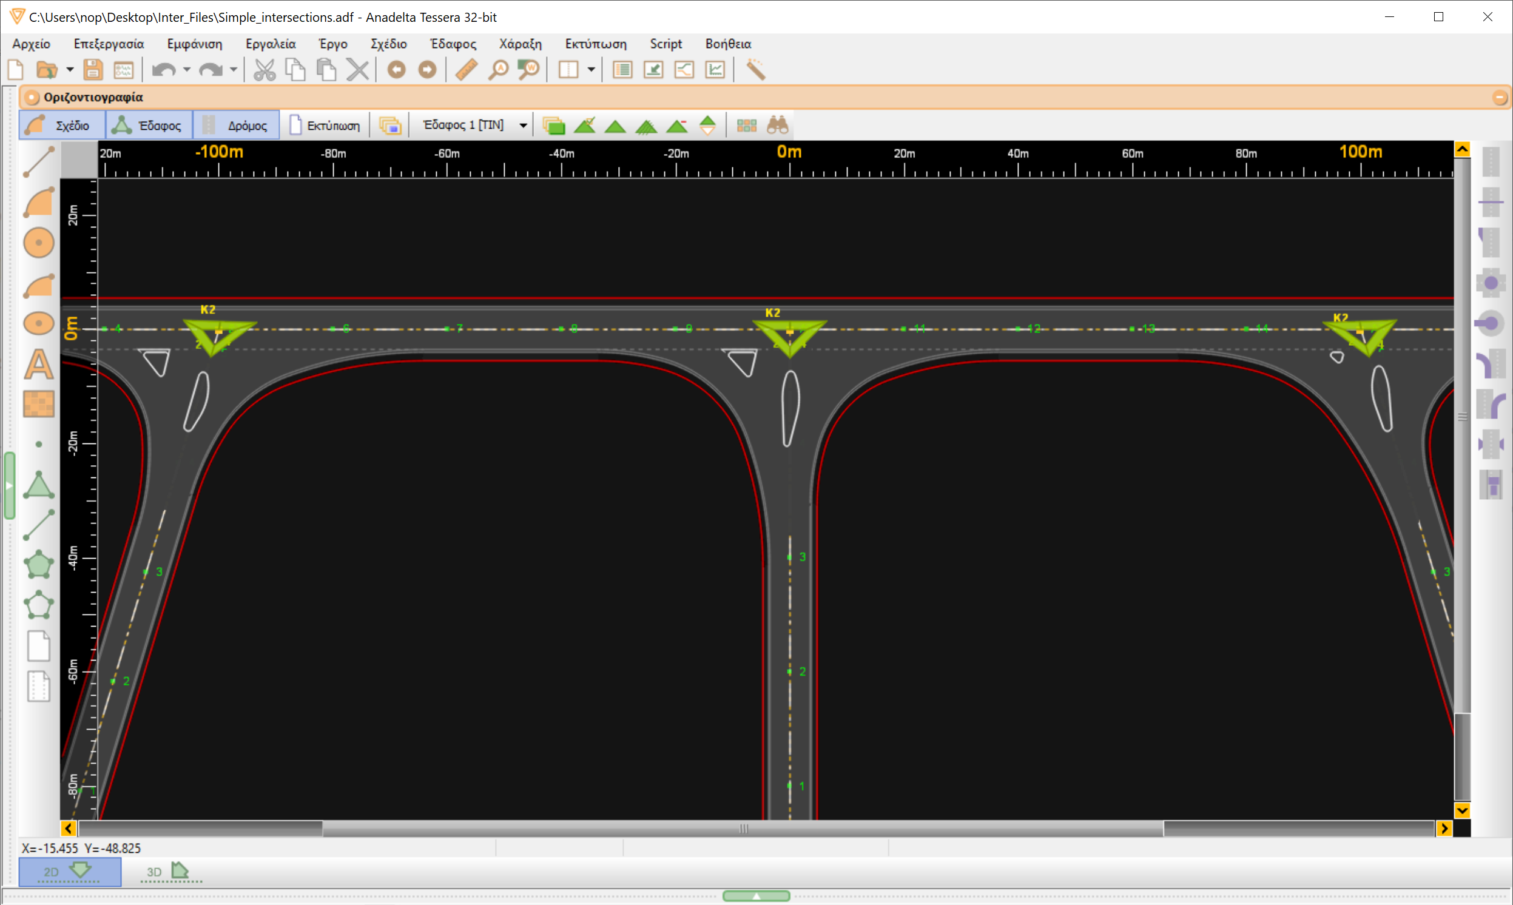Toggle the Σχέδιο mode button
1513x905 pixels.
click(x=61, y=124)
